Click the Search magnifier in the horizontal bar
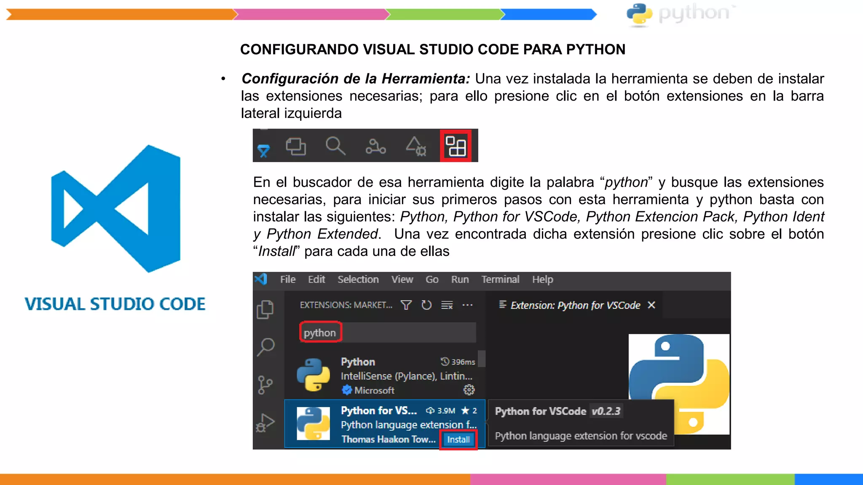The image size is (863, 485). tap(335, 146)
